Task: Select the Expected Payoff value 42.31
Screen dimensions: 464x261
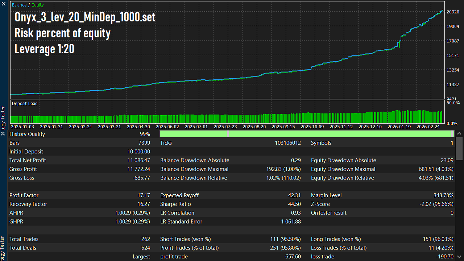Action: pos(294,195)
